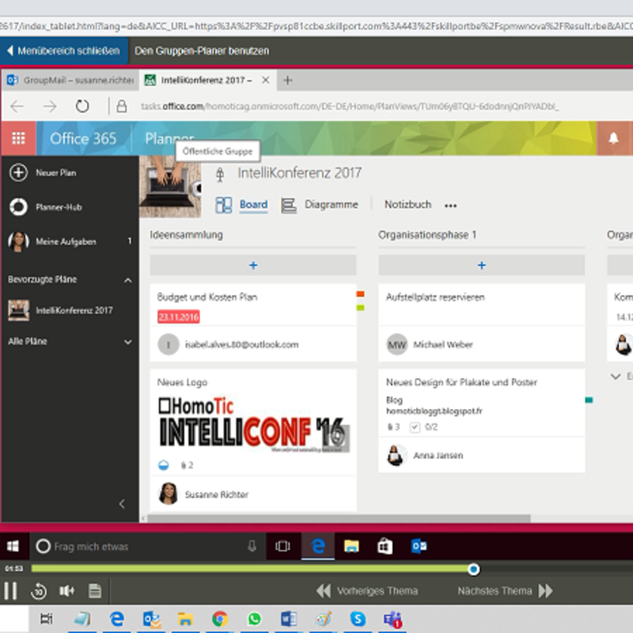Click the teal label on the Plakate card
Image resolution: width=633 pixels, height=633 pixels.
point(589,400)
